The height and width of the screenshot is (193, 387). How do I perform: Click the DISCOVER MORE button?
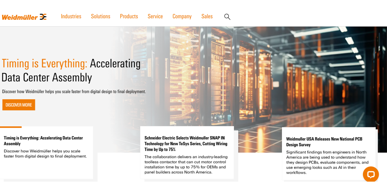(19, 105)
